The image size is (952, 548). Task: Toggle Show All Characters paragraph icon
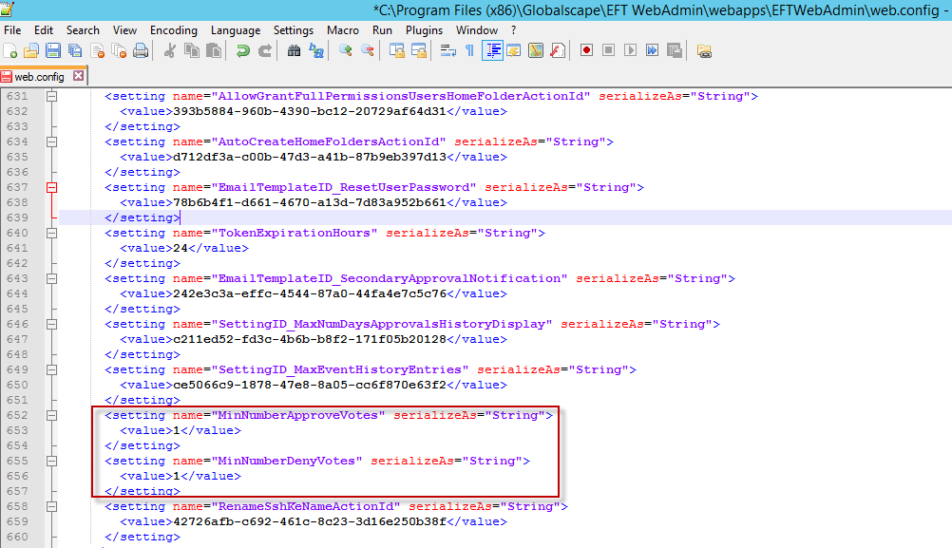click(x=469, y=50)
